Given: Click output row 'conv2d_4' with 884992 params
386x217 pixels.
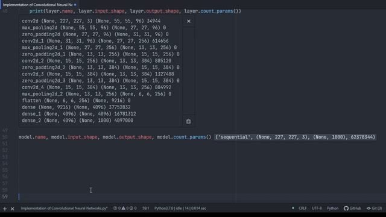Looking at the screenshot, I should (x=96, y=87).
